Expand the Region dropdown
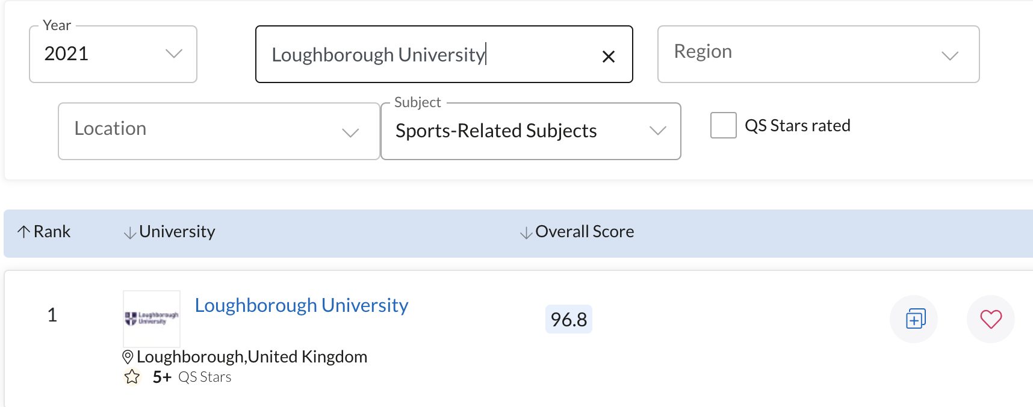The width and height of the screenshot is (1033, 407). tap(818, 54)
